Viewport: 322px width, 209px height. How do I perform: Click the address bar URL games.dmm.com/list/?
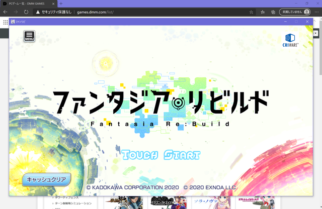click(x=95, y=12)
